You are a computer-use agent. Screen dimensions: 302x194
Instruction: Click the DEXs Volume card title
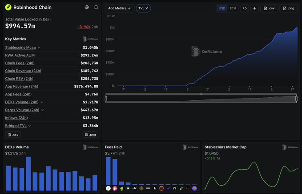pos(17,147)
